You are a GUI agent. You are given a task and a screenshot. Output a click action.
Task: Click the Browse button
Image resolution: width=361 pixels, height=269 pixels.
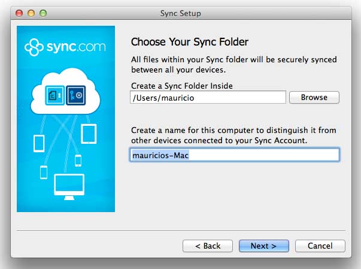coord(314,98)
